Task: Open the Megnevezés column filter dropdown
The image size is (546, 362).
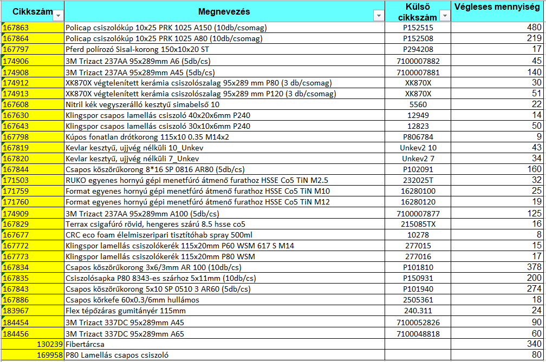Action: (379, 16)
